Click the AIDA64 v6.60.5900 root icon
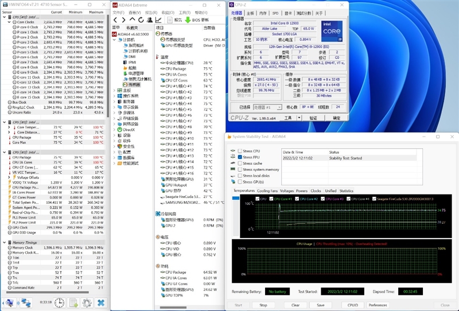Screen dimensions: 459x311 (114, 34)
